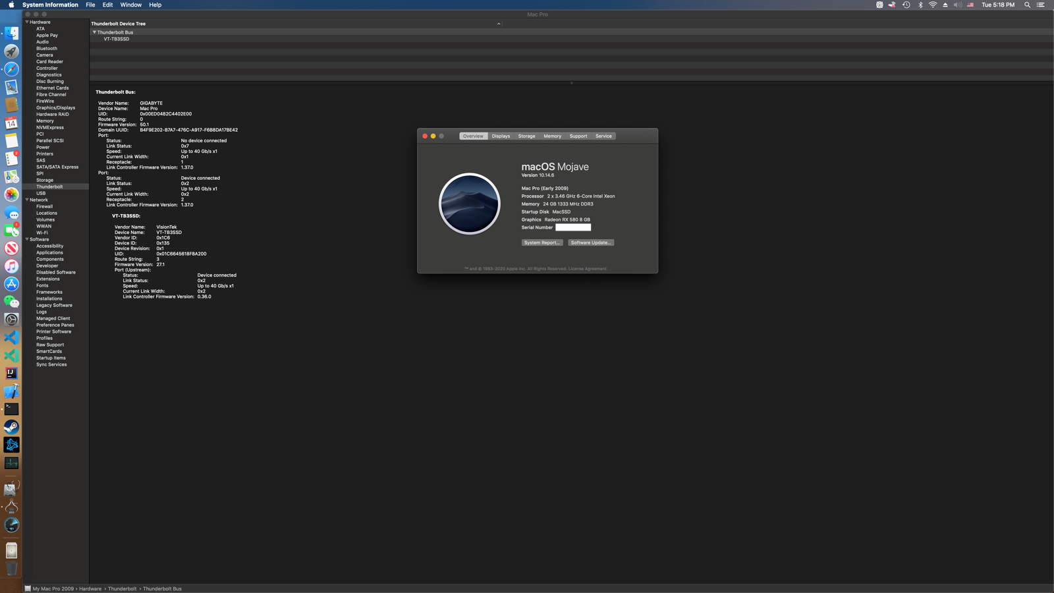The width and height of the screenshot is (1054, 593).
Task: Click the Serial Number field
Action: [573, 227]
